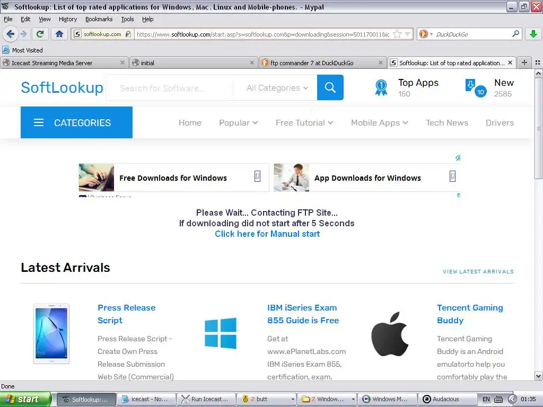
Task: Go to Home in the site navigation
Action: (x=190, y=122)
